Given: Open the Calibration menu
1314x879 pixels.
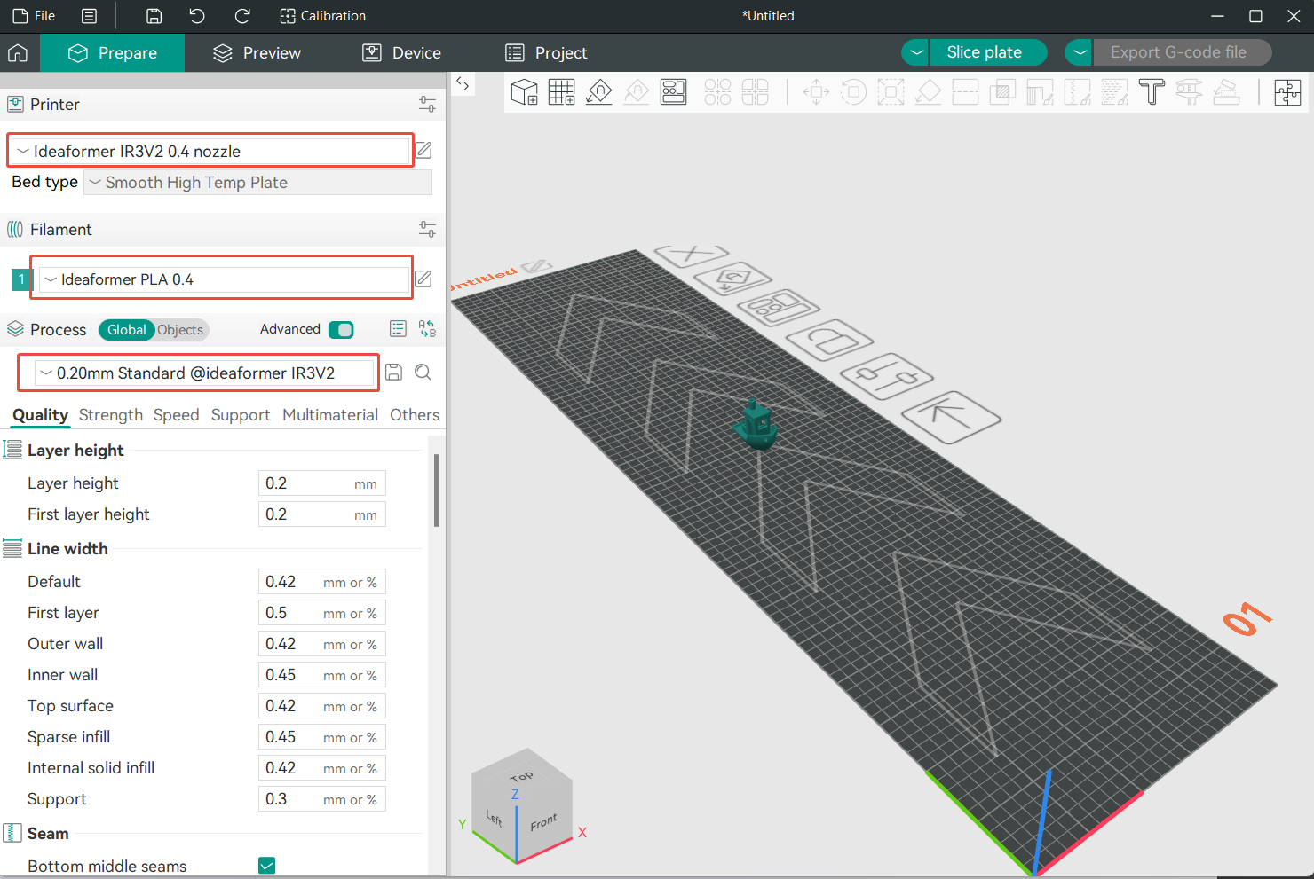Looking at the screenshot, I should [x=322, y=16].
